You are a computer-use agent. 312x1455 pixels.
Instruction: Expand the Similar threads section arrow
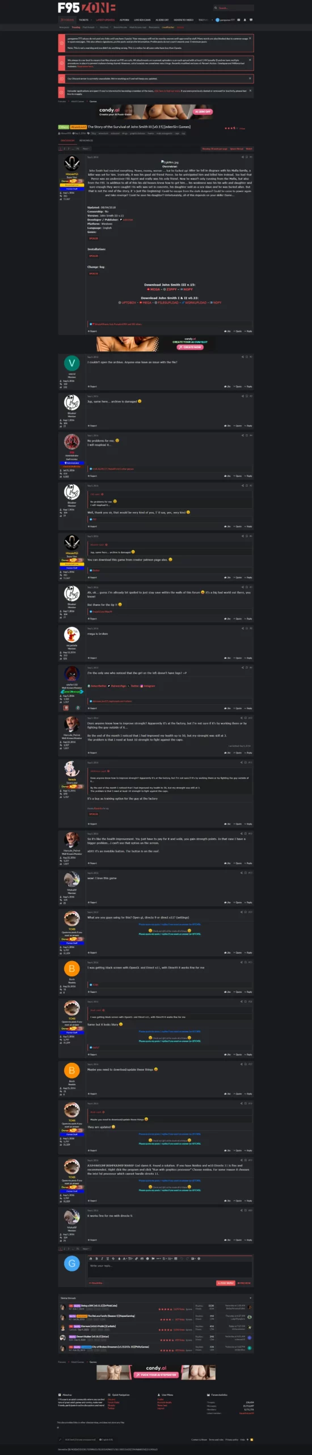(x=250, y=1298)
